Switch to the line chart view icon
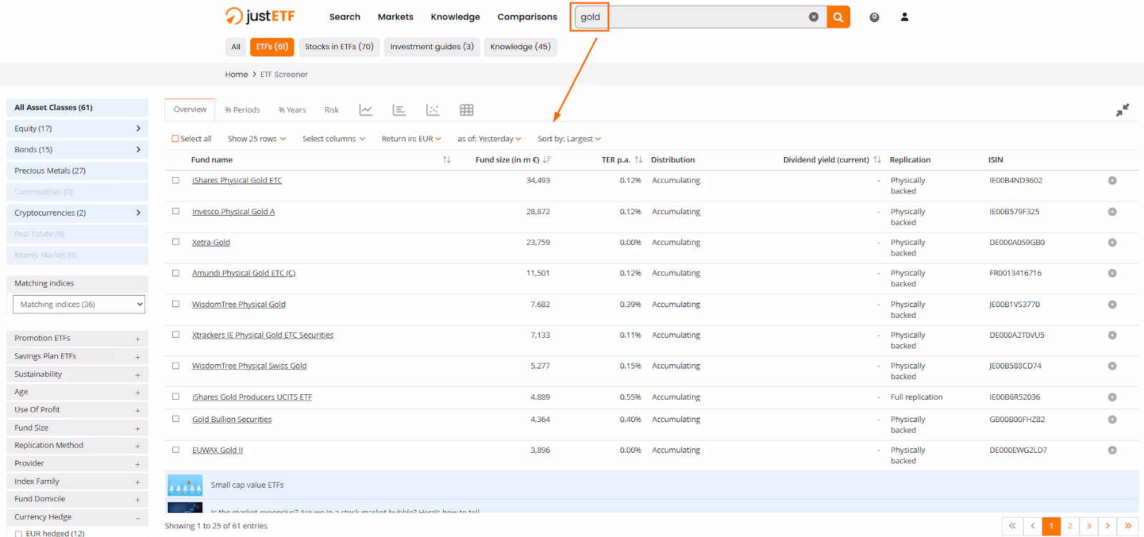This screenshot has height=537, width=1144. point(366,110)
